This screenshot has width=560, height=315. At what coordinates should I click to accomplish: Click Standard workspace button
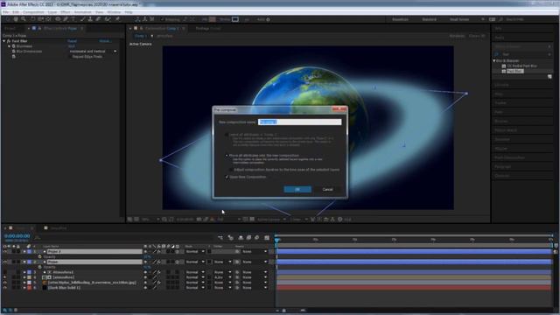coord(429,19)
